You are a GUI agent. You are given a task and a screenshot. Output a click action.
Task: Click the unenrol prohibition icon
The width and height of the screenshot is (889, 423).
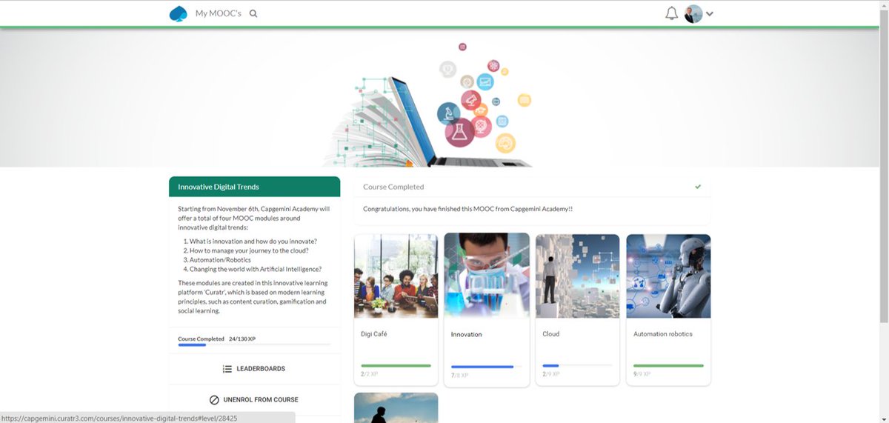(x=214, y=400)
